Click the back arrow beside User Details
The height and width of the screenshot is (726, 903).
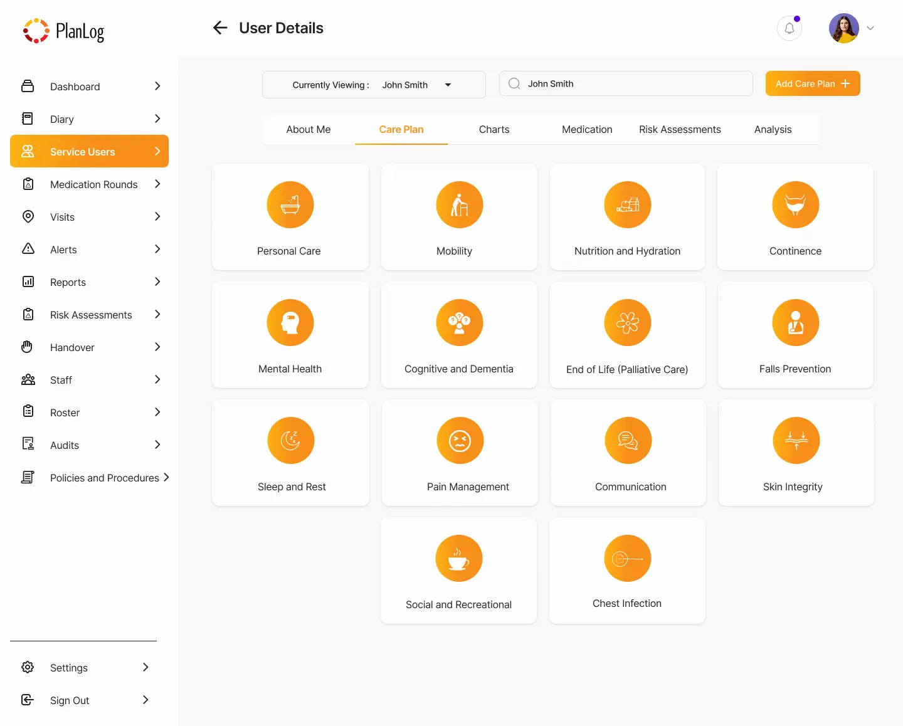[220, 28]
